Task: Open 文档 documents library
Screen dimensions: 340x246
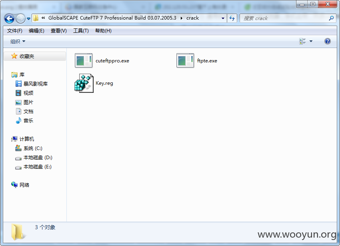Action: point(28,112)
